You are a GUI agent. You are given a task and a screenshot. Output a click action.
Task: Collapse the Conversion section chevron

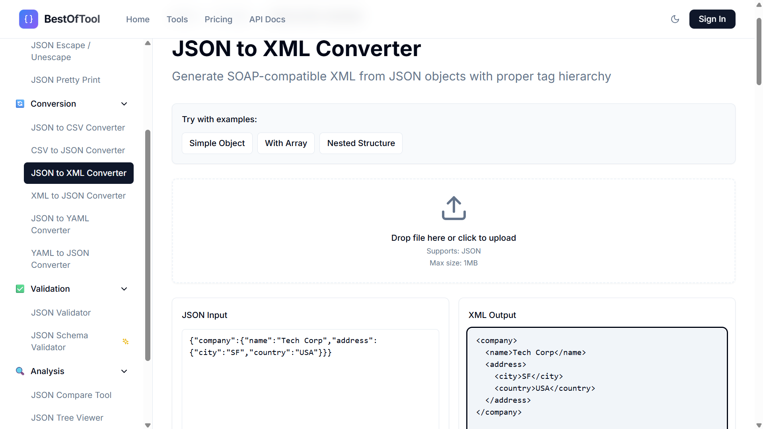(124, 104)
